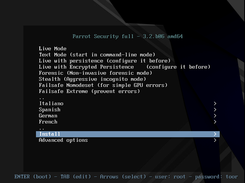This screenshot has height=183, width=245.
Task: Open the Advanced options submenu
Action: [127, 140]
